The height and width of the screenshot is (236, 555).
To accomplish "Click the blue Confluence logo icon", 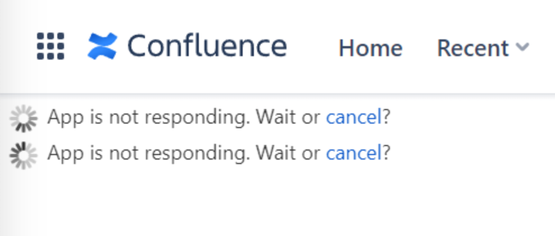I will (102, 46).
